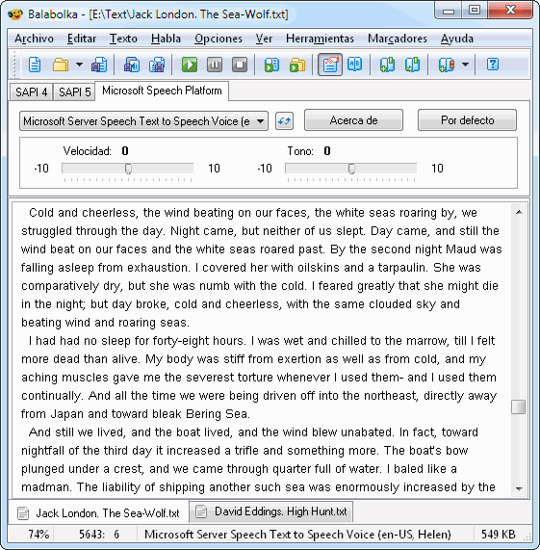Open the Microsoft Server Speech voice dropdown

point(143,121)
